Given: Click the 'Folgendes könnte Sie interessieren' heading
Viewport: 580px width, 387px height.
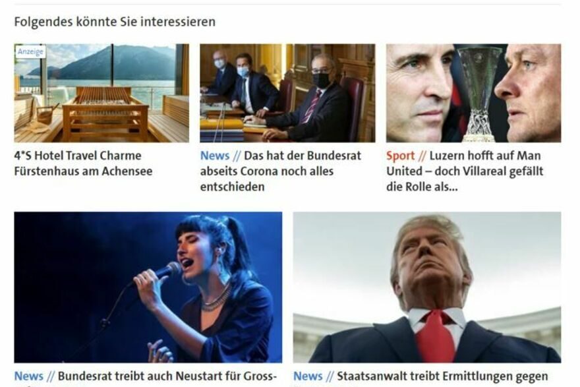Looking at the screenshot, I should point(115,22).
